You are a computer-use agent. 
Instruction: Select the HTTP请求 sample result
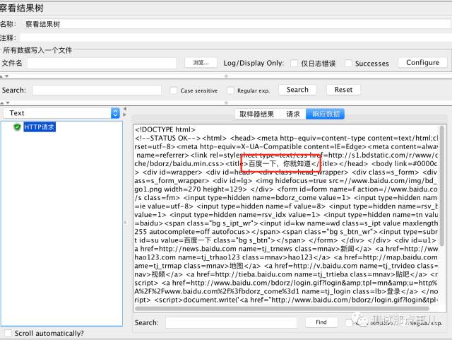40,127
